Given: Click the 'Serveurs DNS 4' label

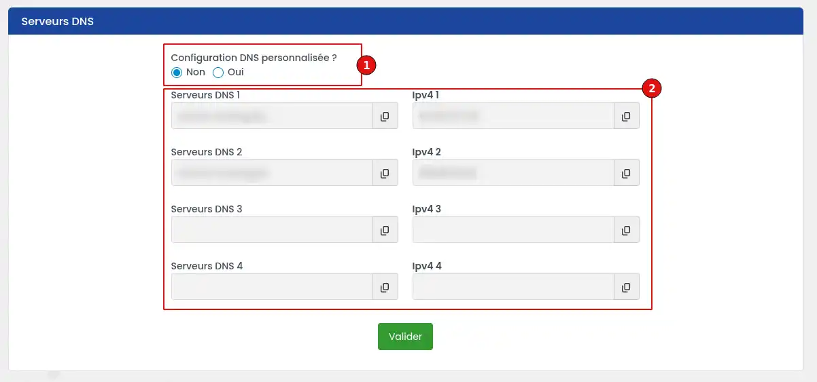Looking at the screenshot, I should (207, 266).
